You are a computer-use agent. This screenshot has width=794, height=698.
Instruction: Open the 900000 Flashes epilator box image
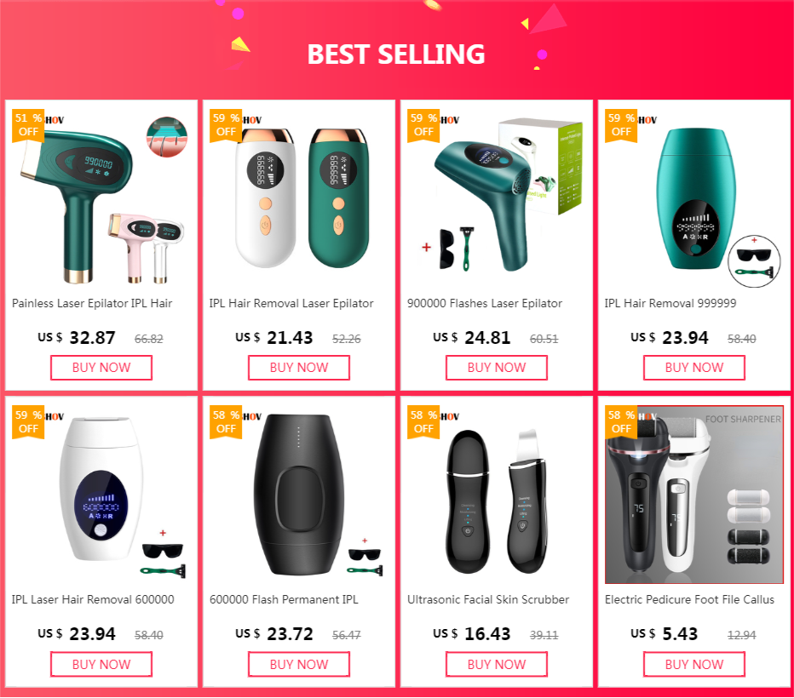click(x=497, y=198)
